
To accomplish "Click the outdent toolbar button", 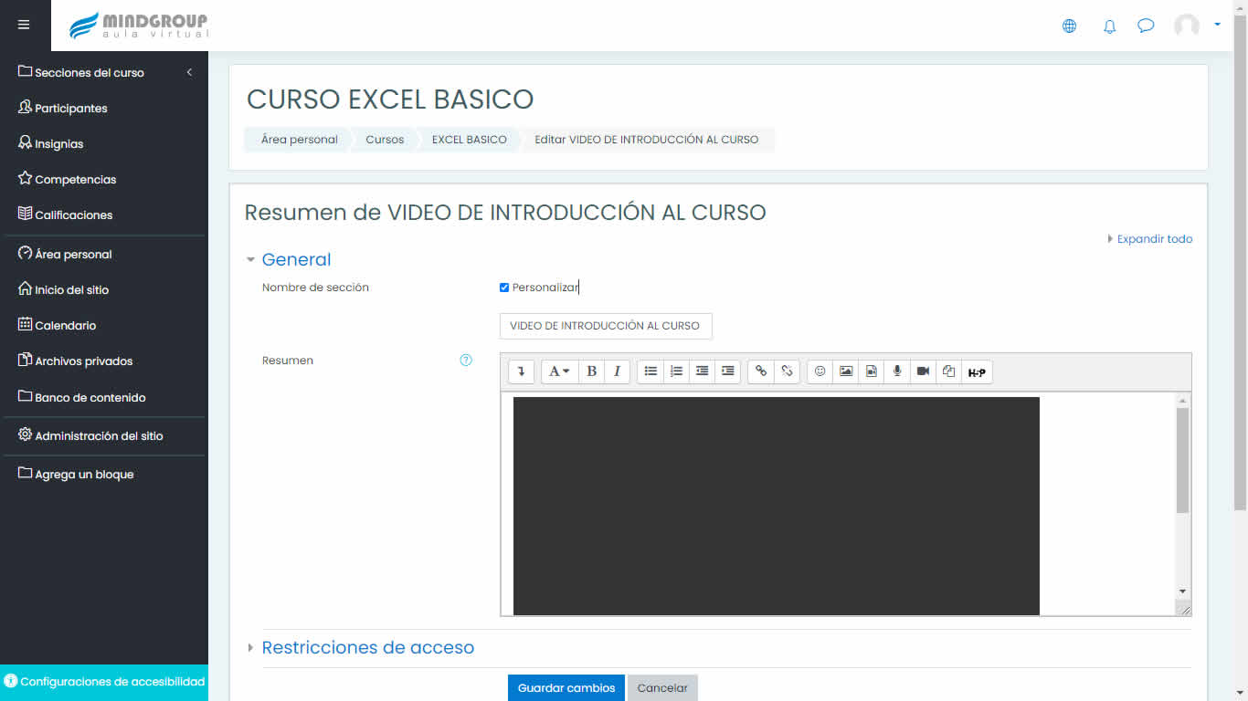I will [702, 371].
